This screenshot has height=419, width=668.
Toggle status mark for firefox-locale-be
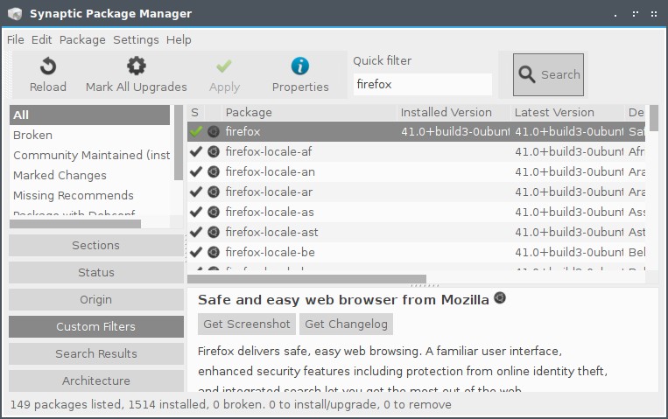[196, 252]
